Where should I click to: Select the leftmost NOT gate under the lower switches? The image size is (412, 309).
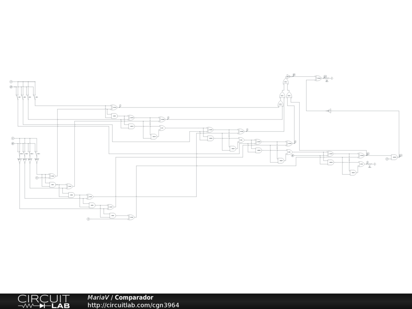pyautogui.click(x=20, y=160)
